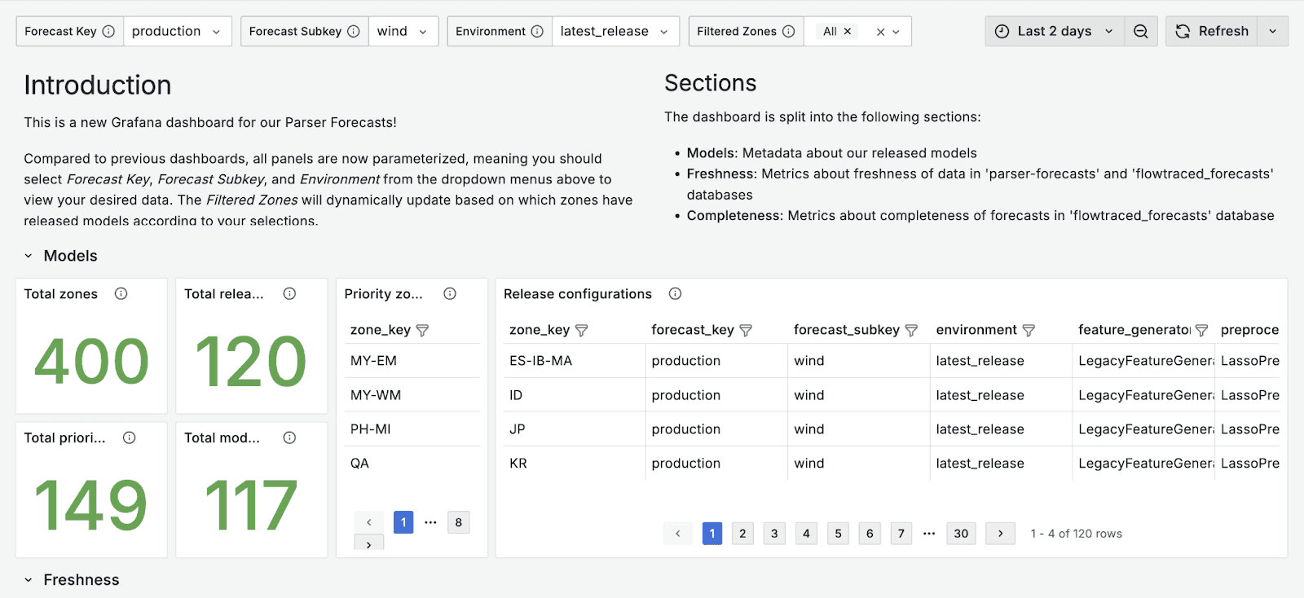Open the Forecast Key info icon
Viewport: 1304px width, 598px height.
click(x=108, y=31)
